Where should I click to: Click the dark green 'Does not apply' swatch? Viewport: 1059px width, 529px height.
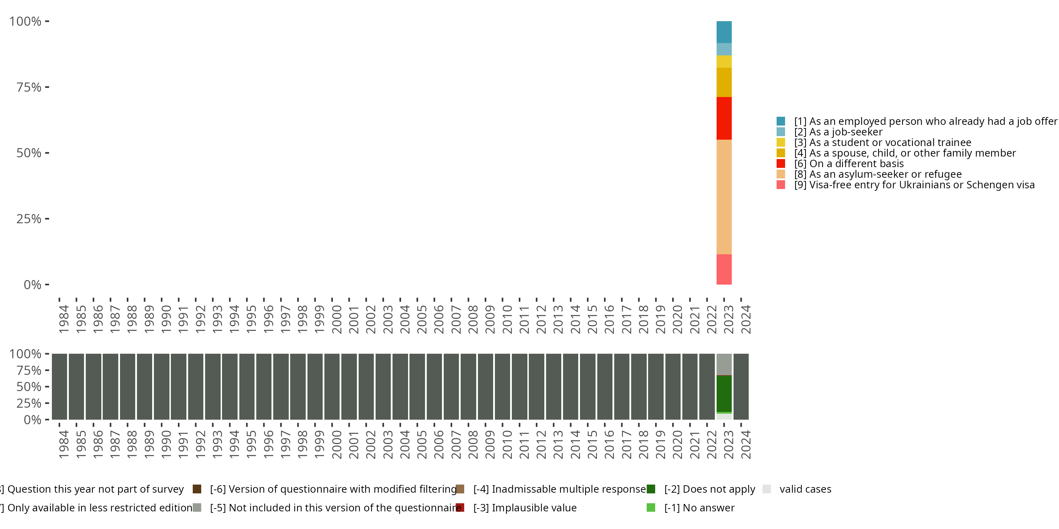click(x=651, y=489)
